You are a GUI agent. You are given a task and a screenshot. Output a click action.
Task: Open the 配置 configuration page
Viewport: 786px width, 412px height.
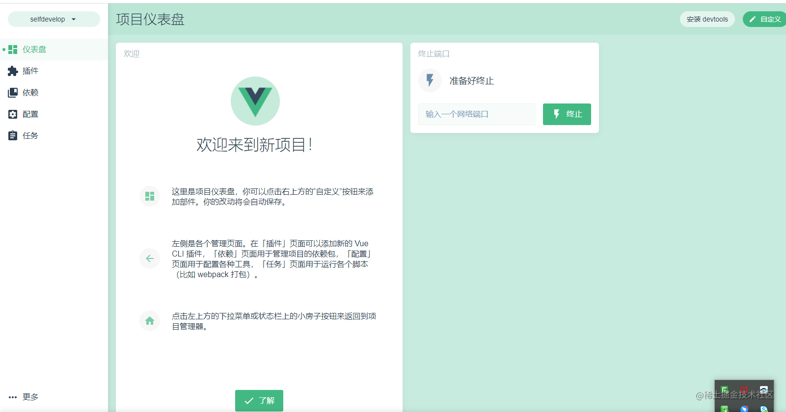coord(54,114)
